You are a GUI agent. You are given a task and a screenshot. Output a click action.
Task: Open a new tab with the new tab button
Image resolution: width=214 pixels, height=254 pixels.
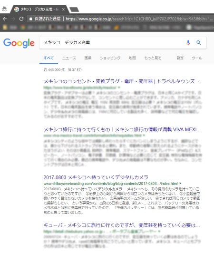click(x=74, y=10)
